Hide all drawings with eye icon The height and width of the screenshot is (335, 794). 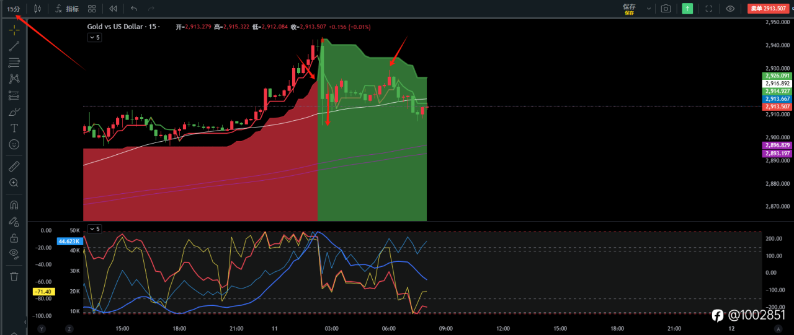tap(14, 253)
